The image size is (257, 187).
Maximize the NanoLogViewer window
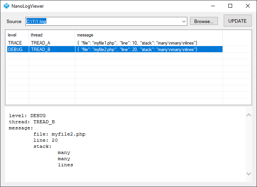click(230, 6)
